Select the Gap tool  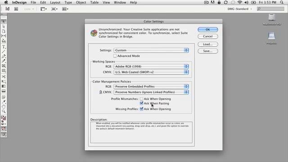coord(4,36)
